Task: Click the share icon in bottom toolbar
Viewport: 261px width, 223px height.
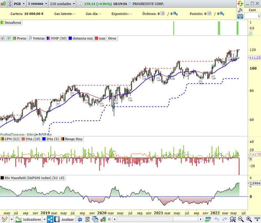Action: click(50, 219)
